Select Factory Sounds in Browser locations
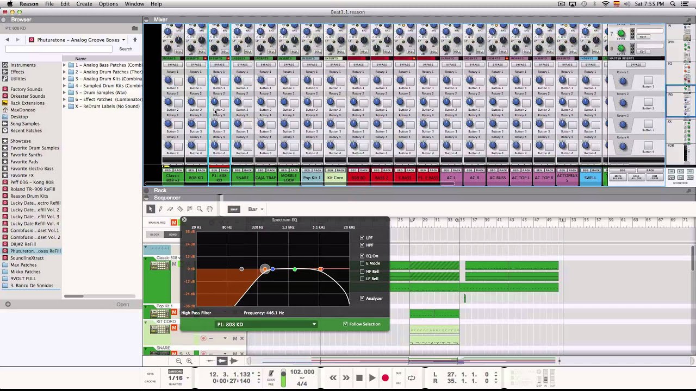696x391 pixels. click(26, 89)
